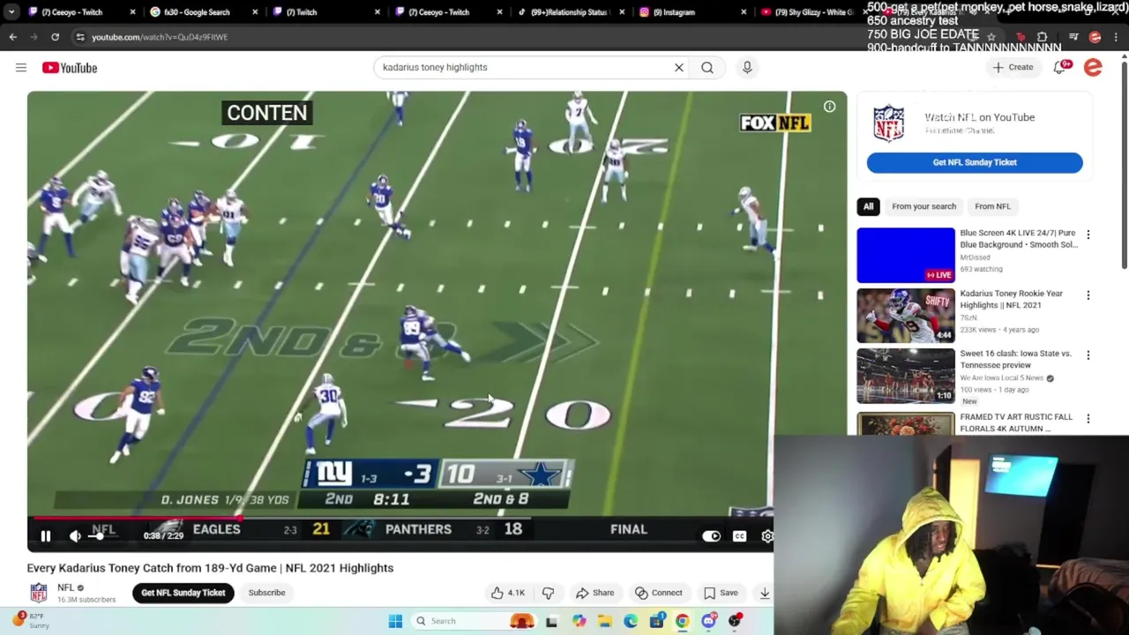
Task: Open more options for the Sweet 16 video
Action: [1088, 355]
